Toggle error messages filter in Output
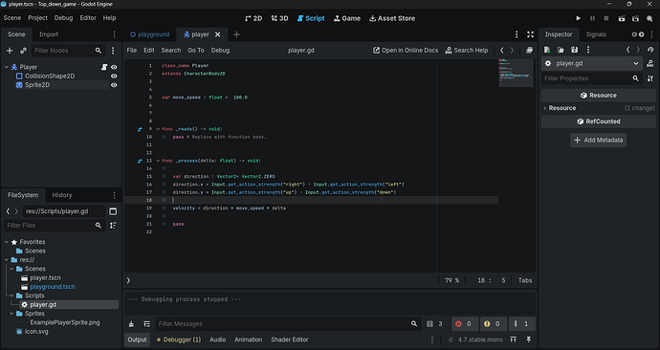This screenshot has width=660, height=350. click(464, 324)
